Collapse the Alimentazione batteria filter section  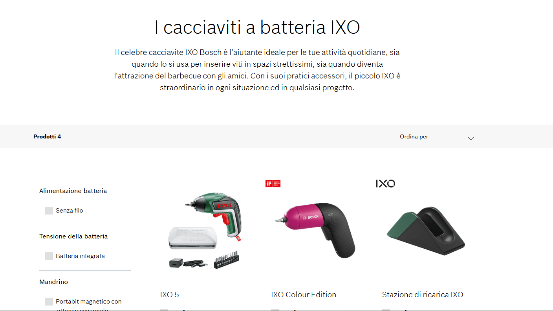click(73, 191)
